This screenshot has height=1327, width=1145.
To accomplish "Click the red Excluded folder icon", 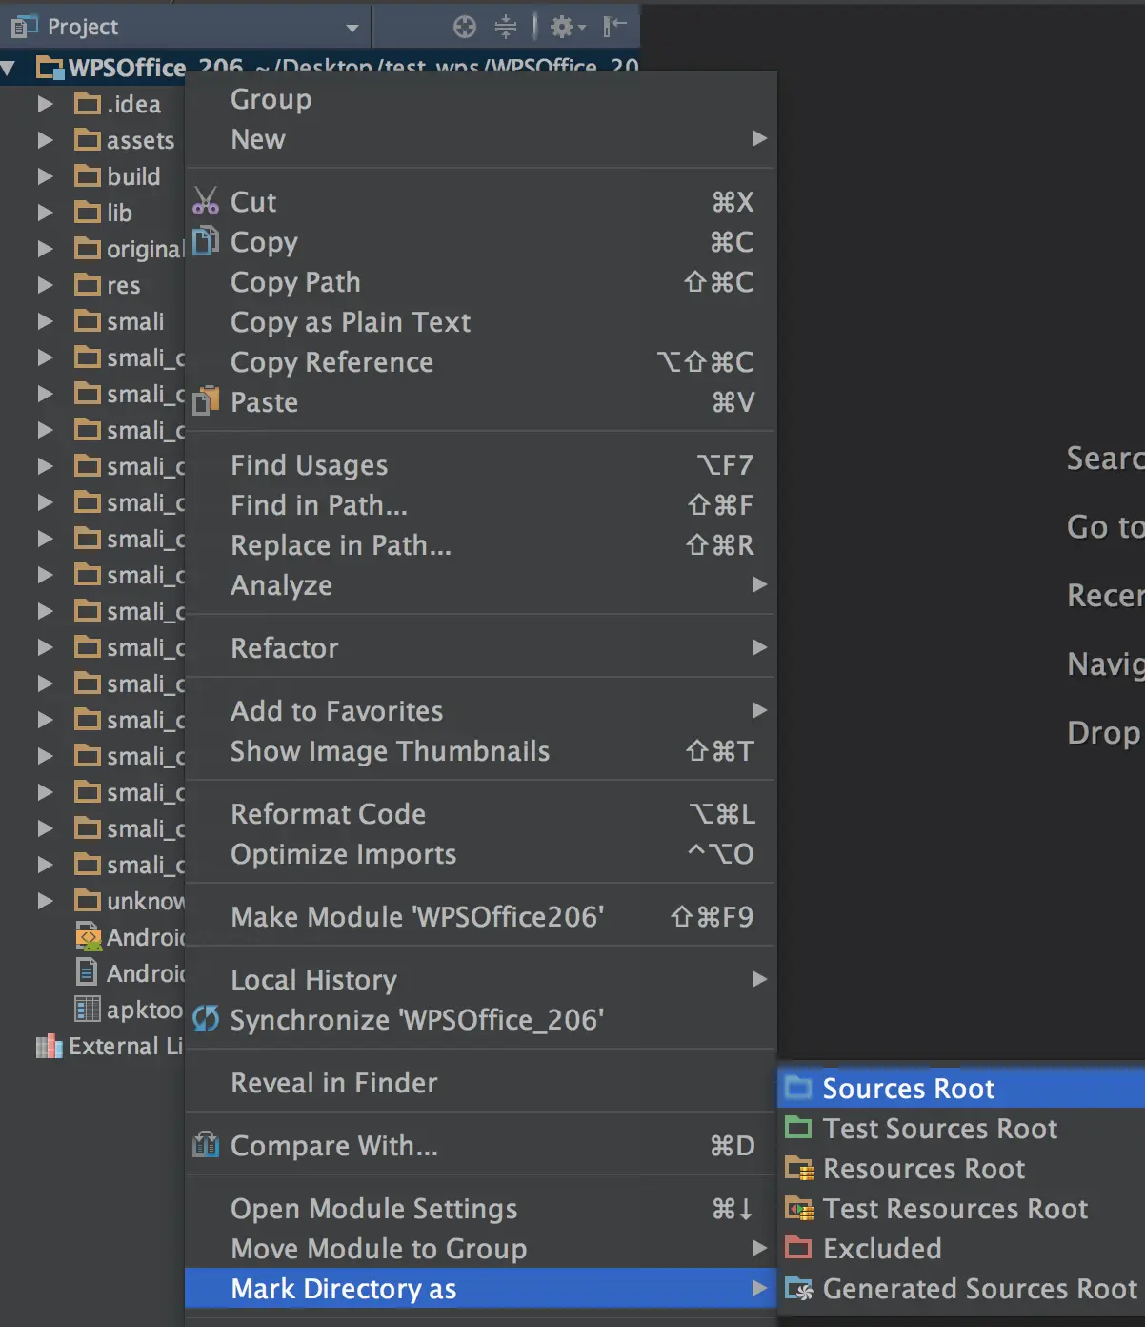I will click(798, 1248).
